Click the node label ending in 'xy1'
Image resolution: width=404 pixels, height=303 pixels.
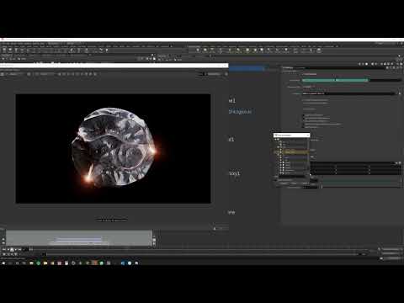coord(235,173)
